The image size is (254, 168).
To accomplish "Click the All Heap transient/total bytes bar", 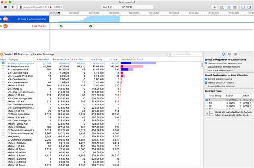I will (132, 66).
